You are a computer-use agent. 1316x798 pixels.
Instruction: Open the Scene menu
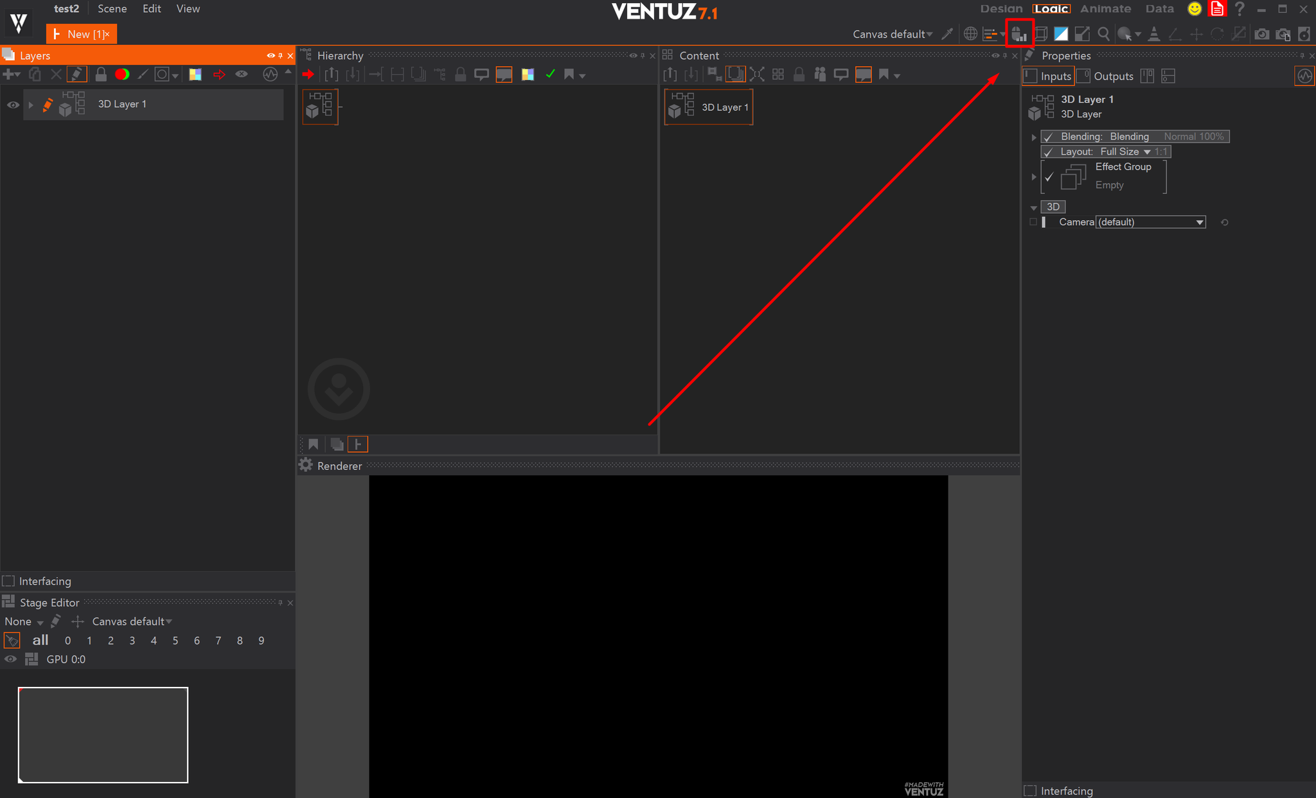click(x=112, y=8)
